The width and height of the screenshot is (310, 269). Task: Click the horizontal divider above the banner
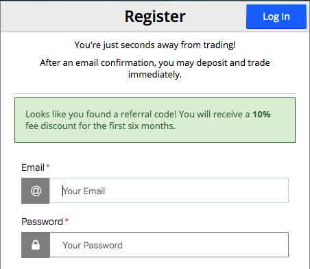click(155, 93)
